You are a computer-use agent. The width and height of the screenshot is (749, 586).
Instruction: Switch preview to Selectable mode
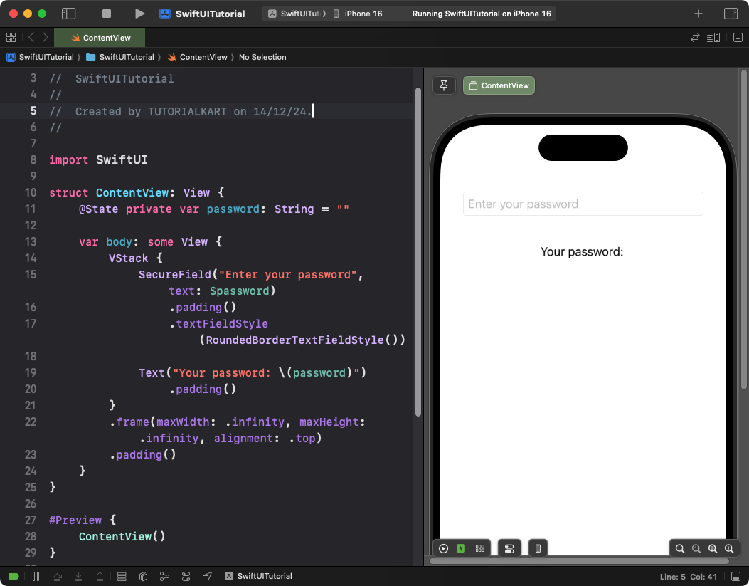pos(461,548)
